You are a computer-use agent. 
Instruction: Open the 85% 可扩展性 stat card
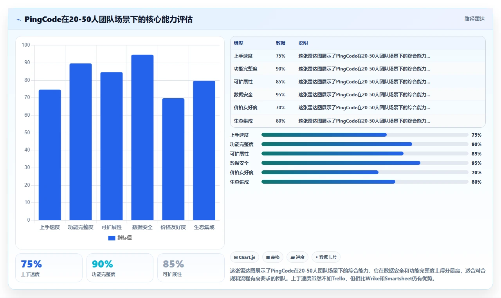point(191,268)
